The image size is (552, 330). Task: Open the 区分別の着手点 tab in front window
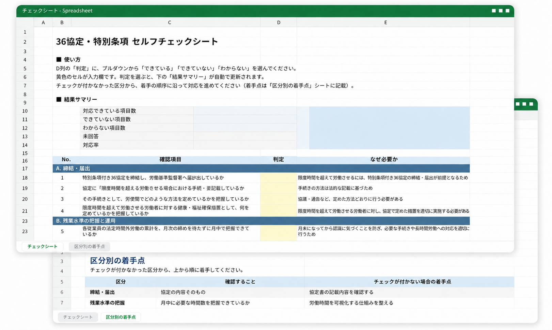[x=90, y=246]
